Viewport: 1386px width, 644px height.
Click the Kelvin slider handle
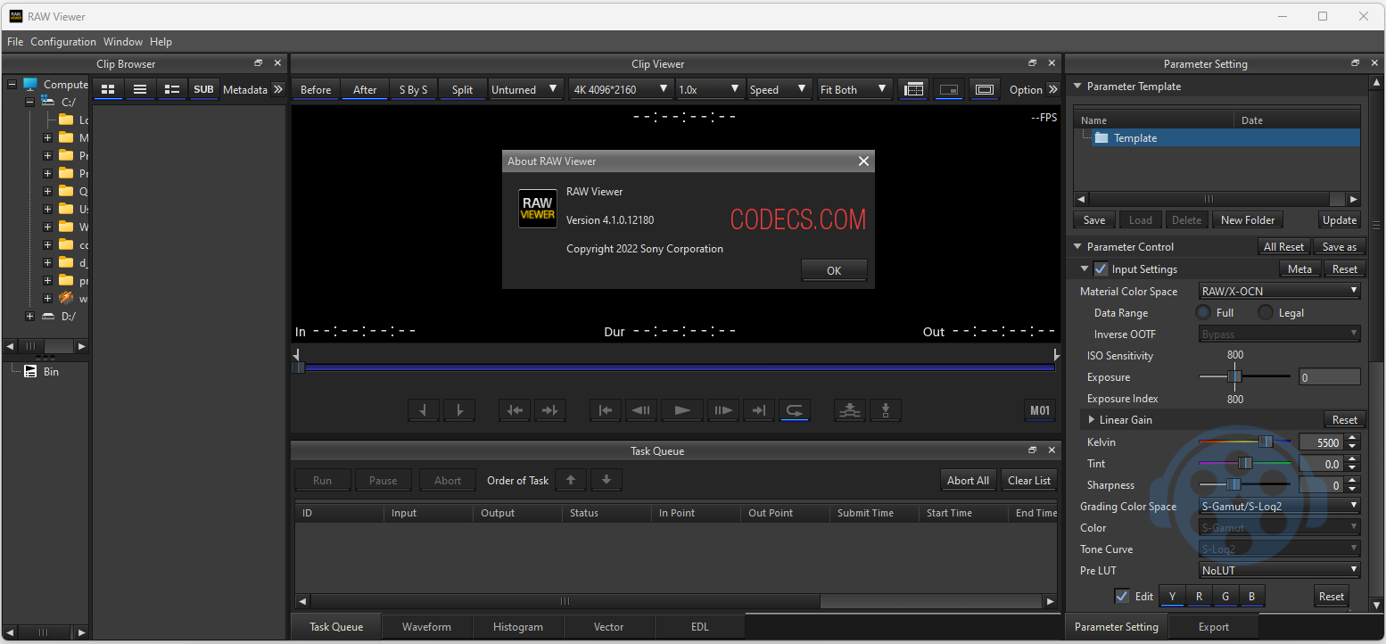pos(1266,442)
